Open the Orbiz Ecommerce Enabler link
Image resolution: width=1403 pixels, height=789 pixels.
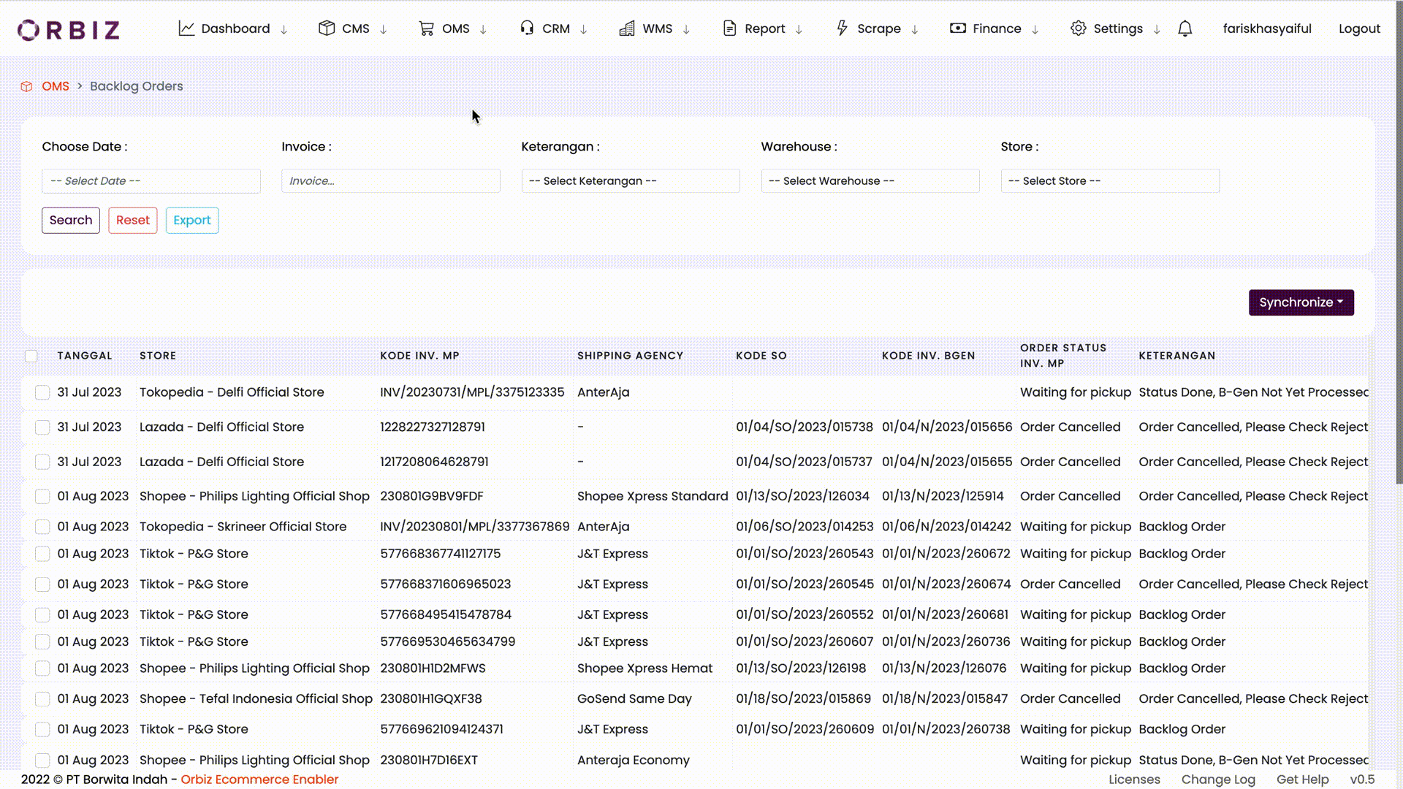pos(259,780)
